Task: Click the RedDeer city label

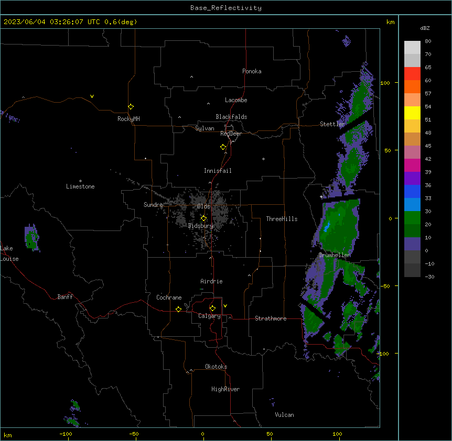Action: pyautogui.click(x=231, y=134)
